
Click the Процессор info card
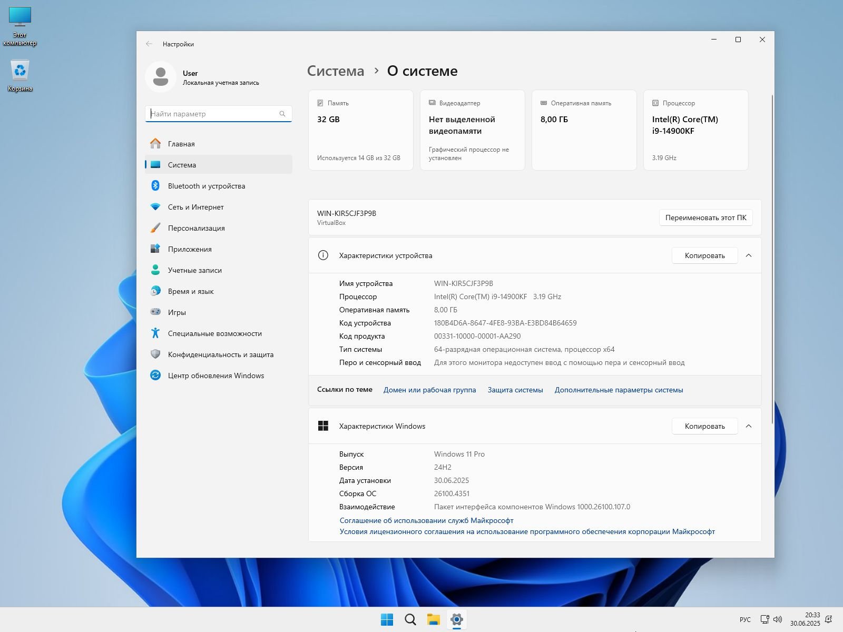pos(696,130)
